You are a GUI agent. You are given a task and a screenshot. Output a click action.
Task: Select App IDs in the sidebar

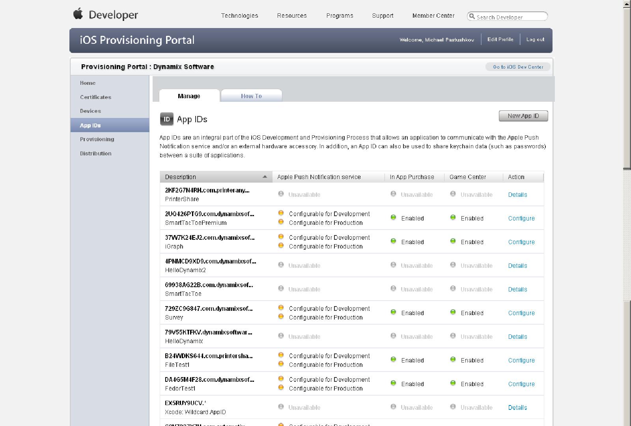click(110, 125)
